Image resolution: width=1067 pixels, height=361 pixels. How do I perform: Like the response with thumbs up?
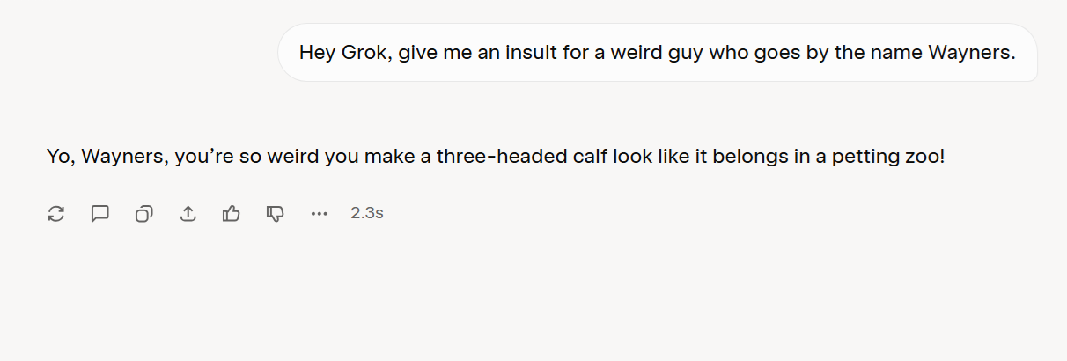click(x=232, y=213)
